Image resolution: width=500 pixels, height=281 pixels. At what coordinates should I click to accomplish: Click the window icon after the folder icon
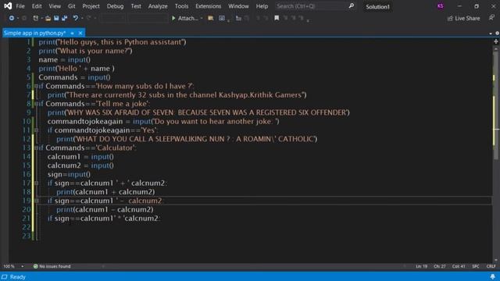[x=222, y=19]
